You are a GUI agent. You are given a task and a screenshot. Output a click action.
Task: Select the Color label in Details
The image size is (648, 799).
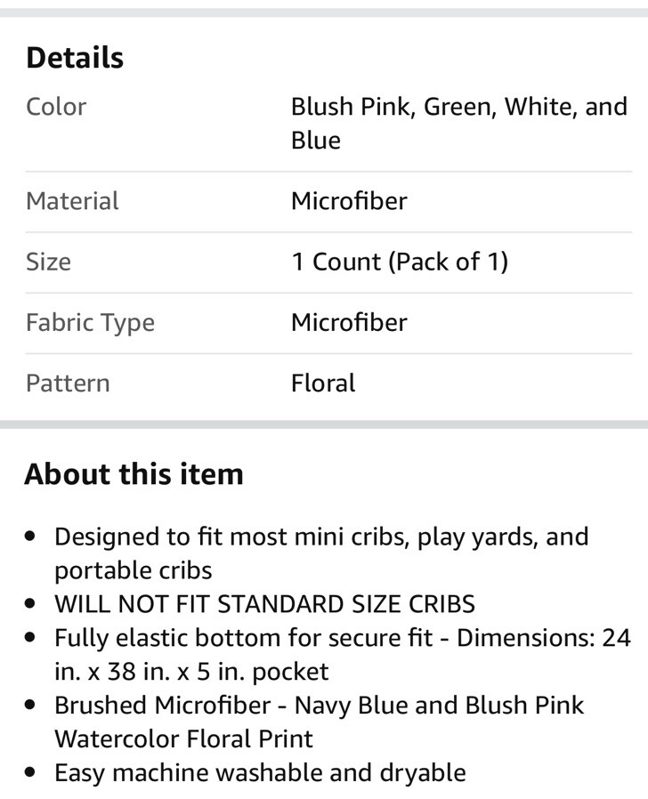tap(56, 107)
